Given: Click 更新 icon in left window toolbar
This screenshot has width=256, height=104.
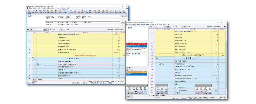Looking at the screenshot, I should 33,11.
